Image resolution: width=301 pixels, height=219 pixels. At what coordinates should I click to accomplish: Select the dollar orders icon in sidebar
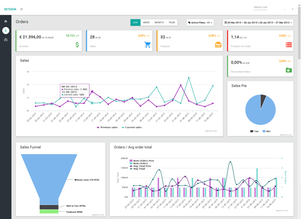tap(5, 31)
